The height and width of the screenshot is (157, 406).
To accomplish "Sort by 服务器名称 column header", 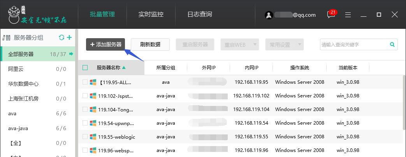I will click(x=111, y=68).
